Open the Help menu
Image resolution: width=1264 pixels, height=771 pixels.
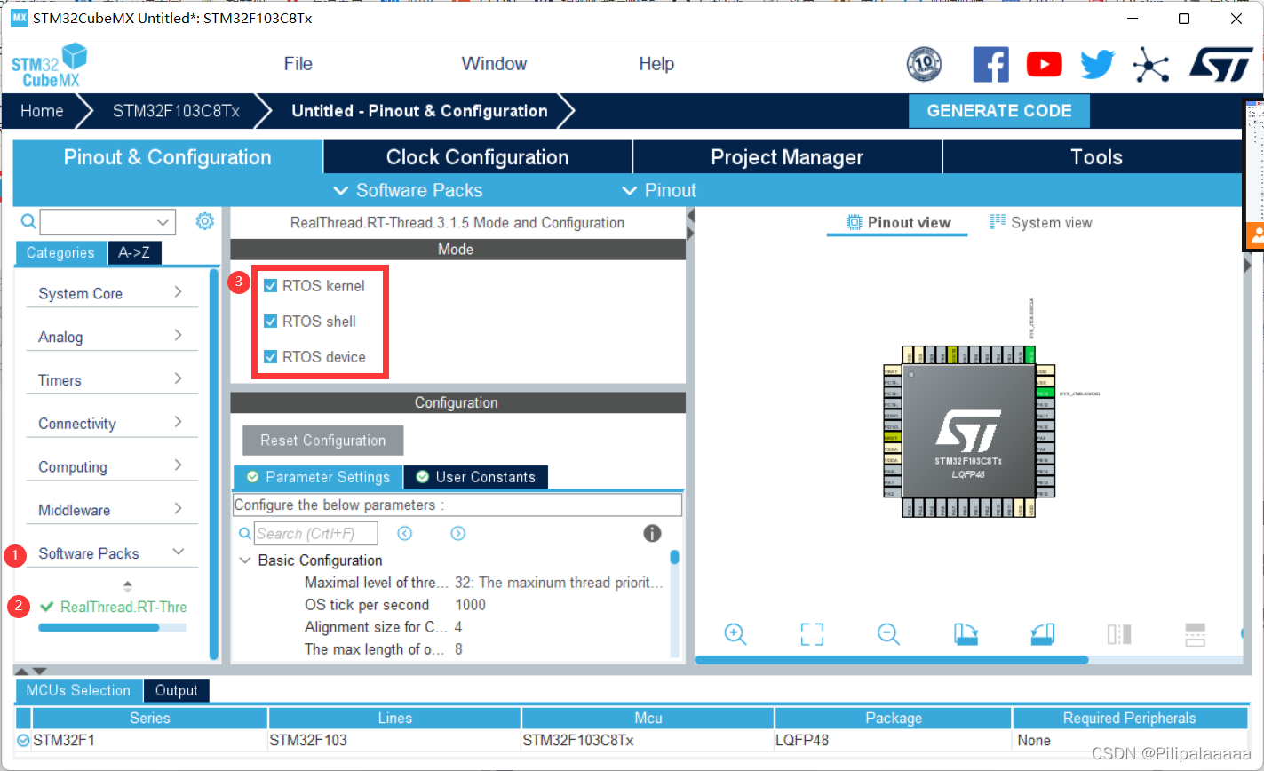point(656,64)
